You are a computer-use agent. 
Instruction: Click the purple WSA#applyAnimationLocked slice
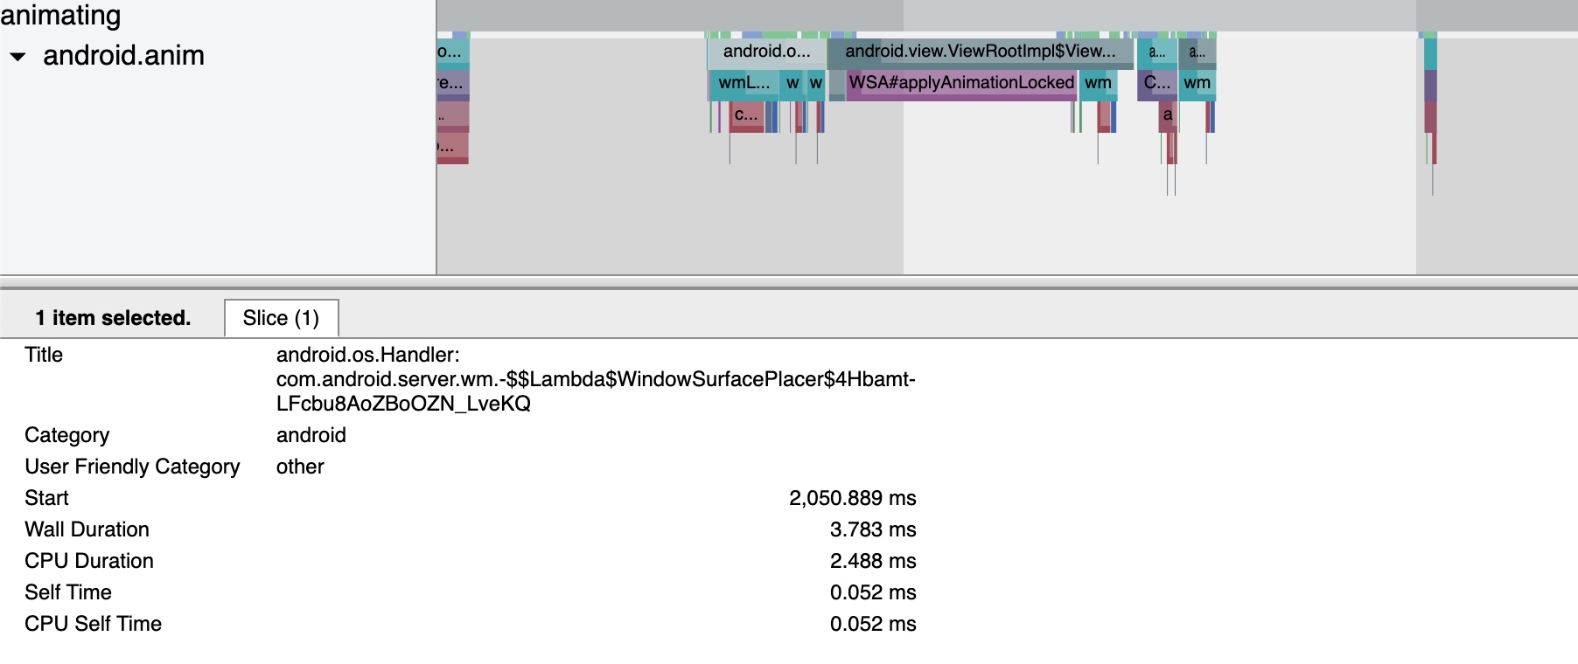(x=961, y=83)
